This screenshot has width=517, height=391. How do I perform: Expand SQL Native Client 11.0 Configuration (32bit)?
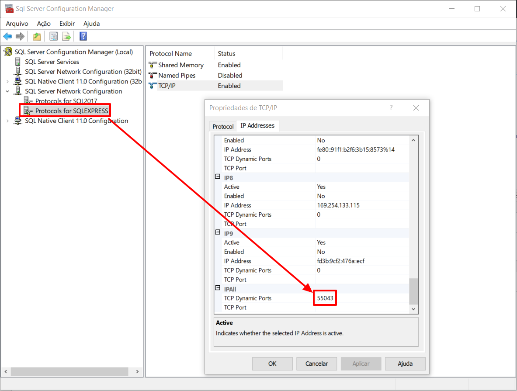coord(7,81)
